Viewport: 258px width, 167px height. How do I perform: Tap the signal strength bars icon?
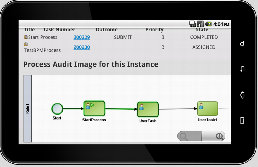[200, 24]
